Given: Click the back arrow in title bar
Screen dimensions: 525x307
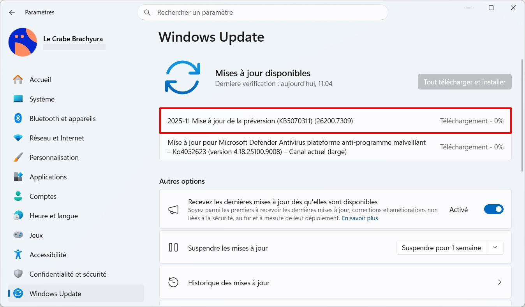Looking at the screenshot, I should pyautogui.click(x=12, y=12).
